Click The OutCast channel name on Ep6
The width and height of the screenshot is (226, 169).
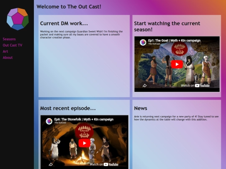coord(60,123)
